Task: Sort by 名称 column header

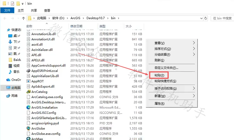Action: [x=29, y=26]
